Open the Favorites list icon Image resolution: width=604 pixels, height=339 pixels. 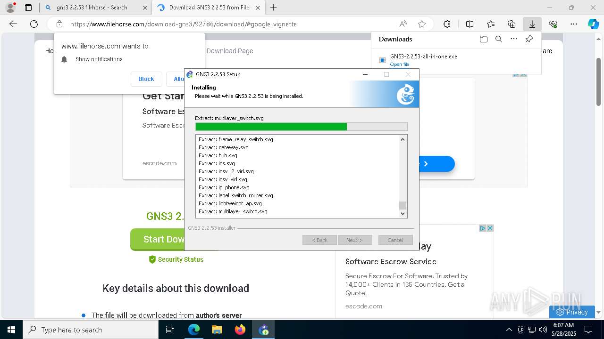tap(491, 24)
